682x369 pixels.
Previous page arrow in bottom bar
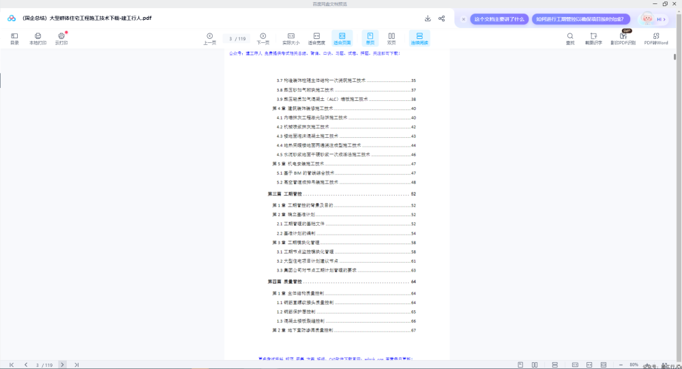pos(26,365)
